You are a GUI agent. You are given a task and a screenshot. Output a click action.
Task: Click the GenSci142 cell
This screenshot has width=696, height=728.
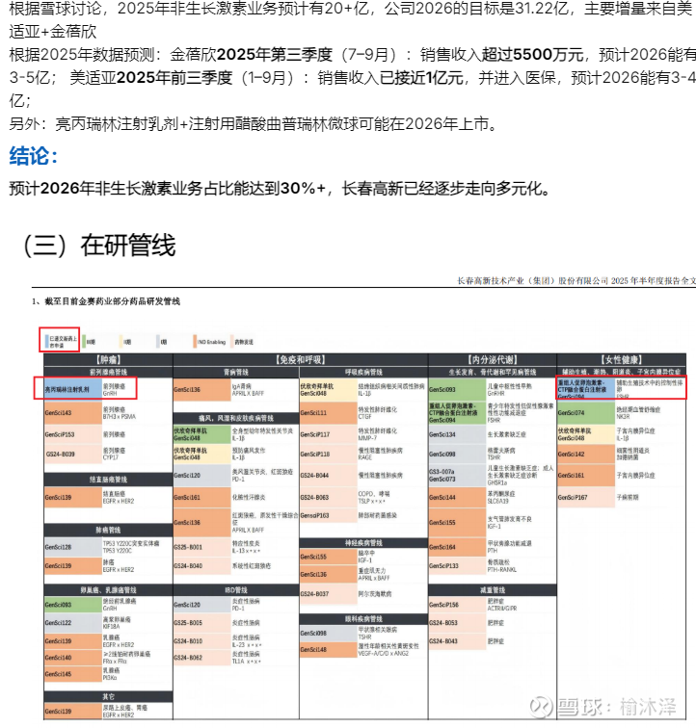(586, 455)
